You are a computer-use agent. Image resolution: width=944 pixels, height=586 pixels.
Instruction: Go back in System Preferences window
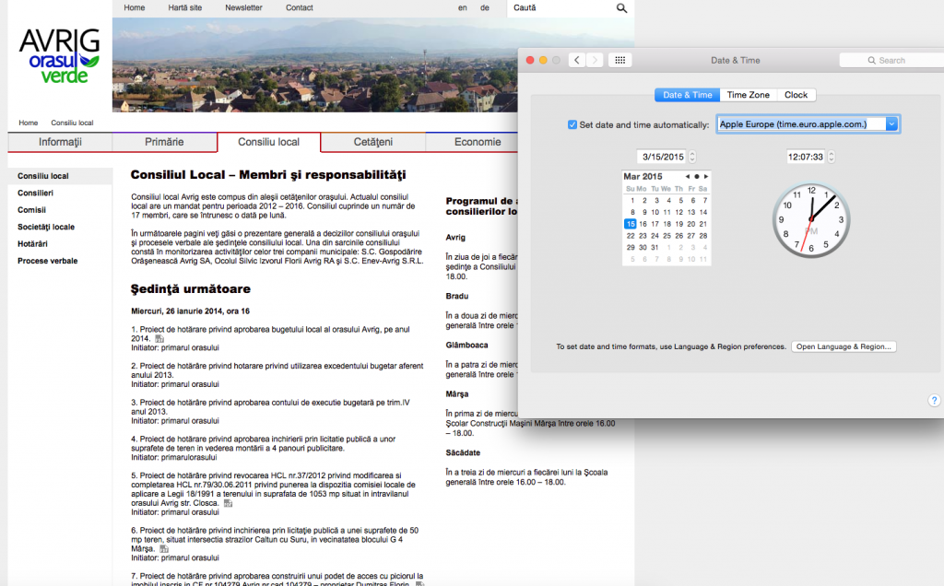[x=577, y=60]
